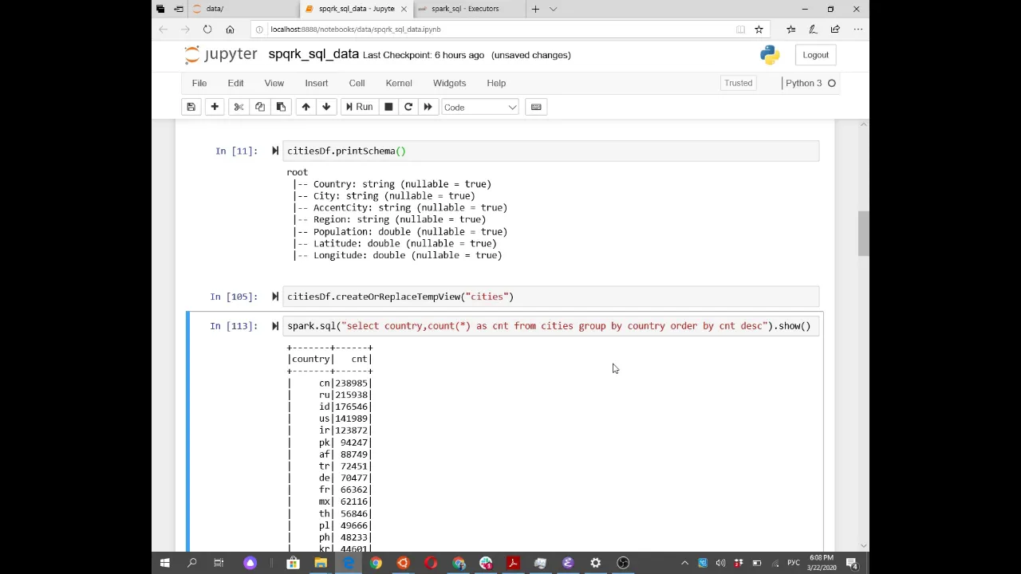Click the Trusted notebook indicator
This screenshot has width=1021, height=574.
(738, 83)
